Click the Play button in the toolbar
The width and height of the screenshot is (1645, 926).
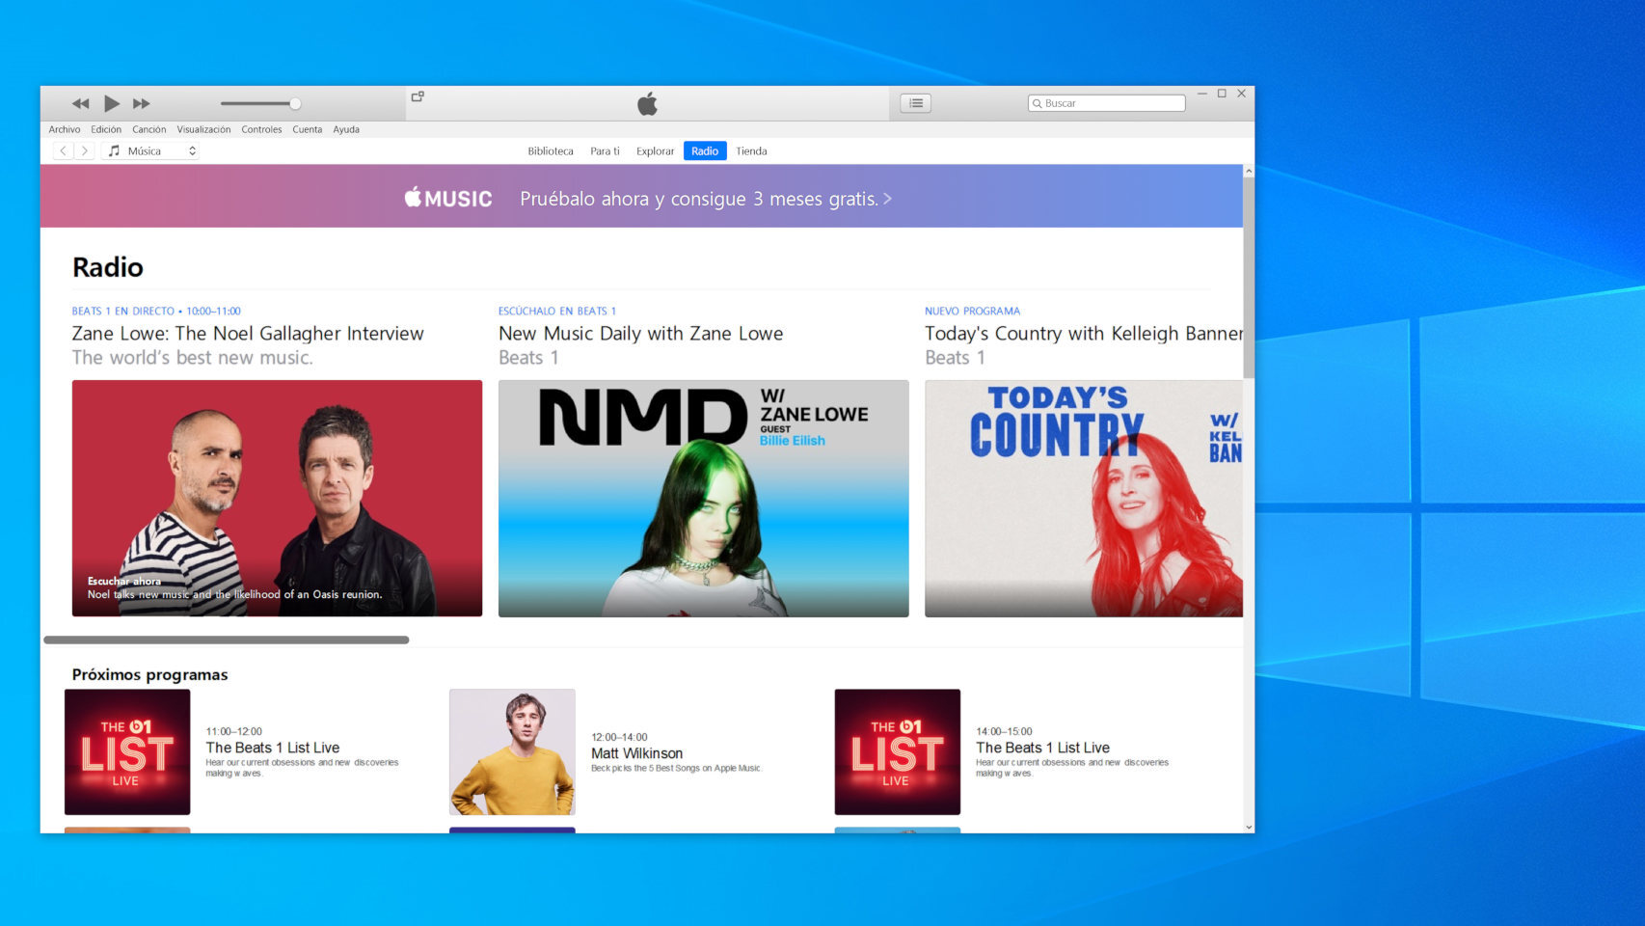[112, 103]
